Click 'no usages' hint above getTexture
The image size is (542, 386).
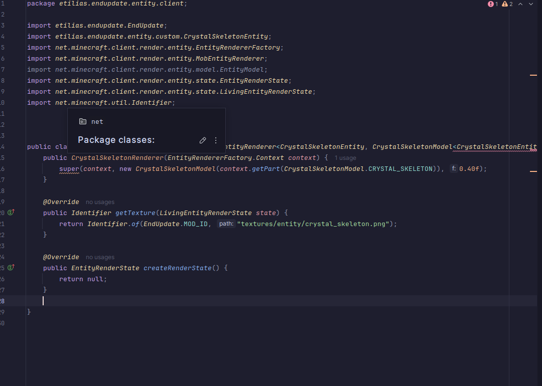(x=100, y=202)
